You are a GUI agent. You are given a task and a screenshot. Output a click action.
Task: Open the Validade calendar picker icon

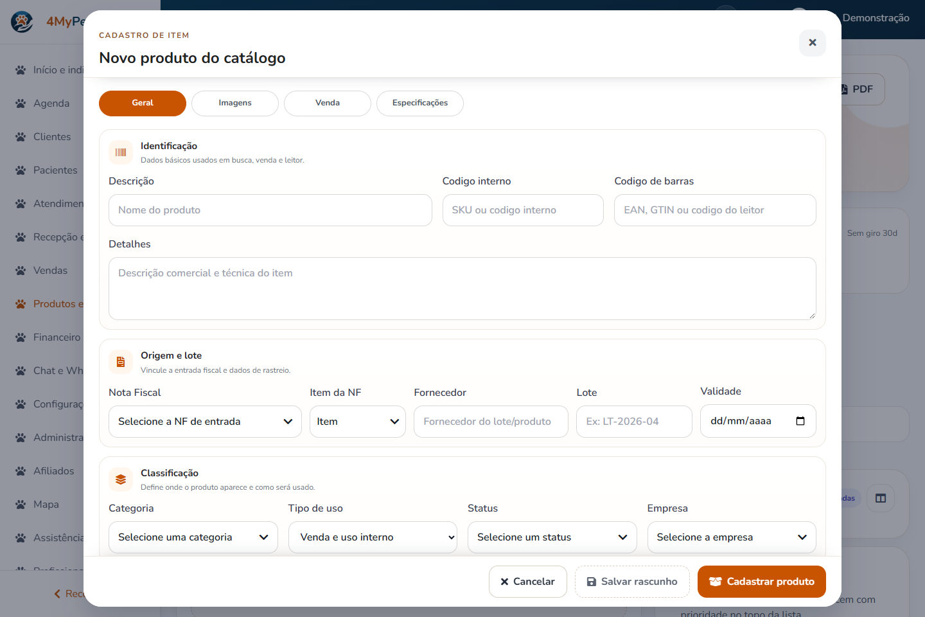click(800, 421)
